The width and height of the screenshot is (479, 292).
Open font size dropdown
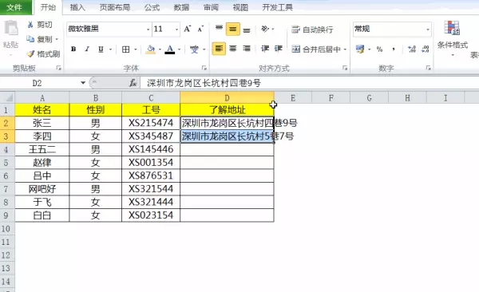[x=176, y=30]
